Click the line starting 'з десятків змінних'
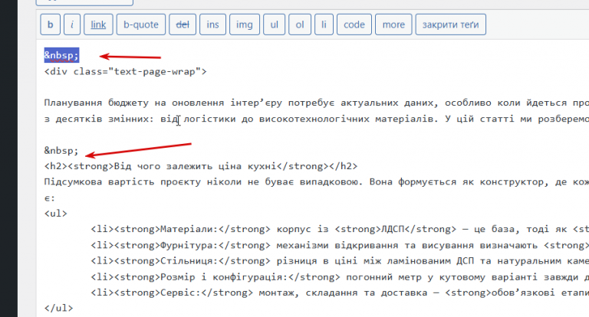 316,119
